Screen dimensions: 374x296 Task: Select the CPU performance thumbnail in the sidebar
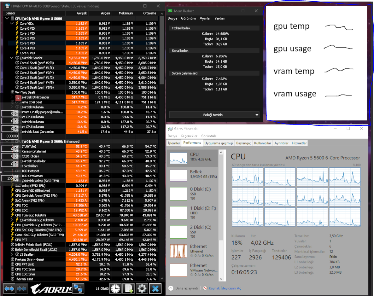[x=178, y=158]
